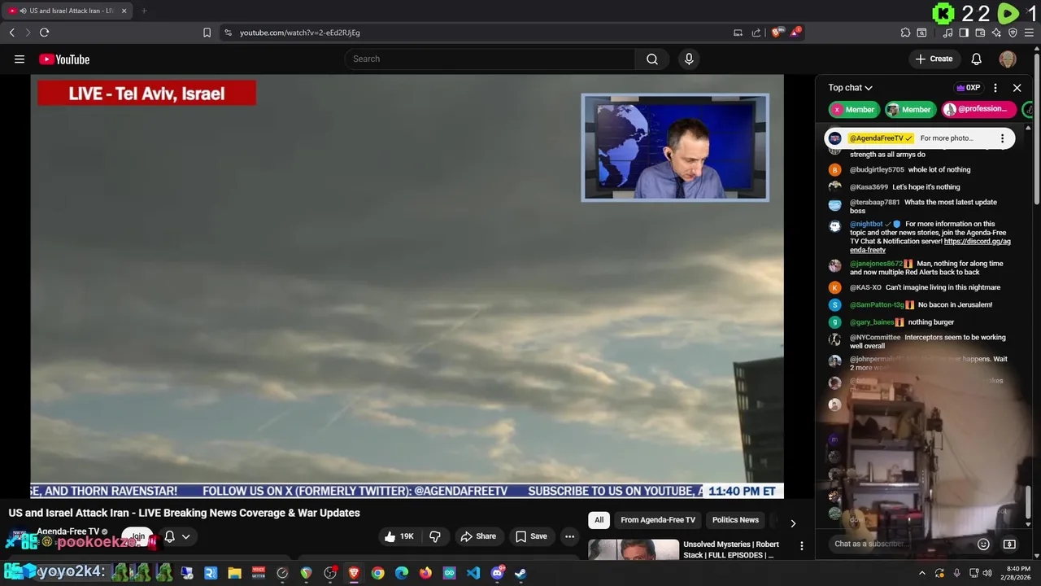Open the Super Chat purchase icon
Image resolution: width=1041 pixels, height=586 pixels.
1009,544
